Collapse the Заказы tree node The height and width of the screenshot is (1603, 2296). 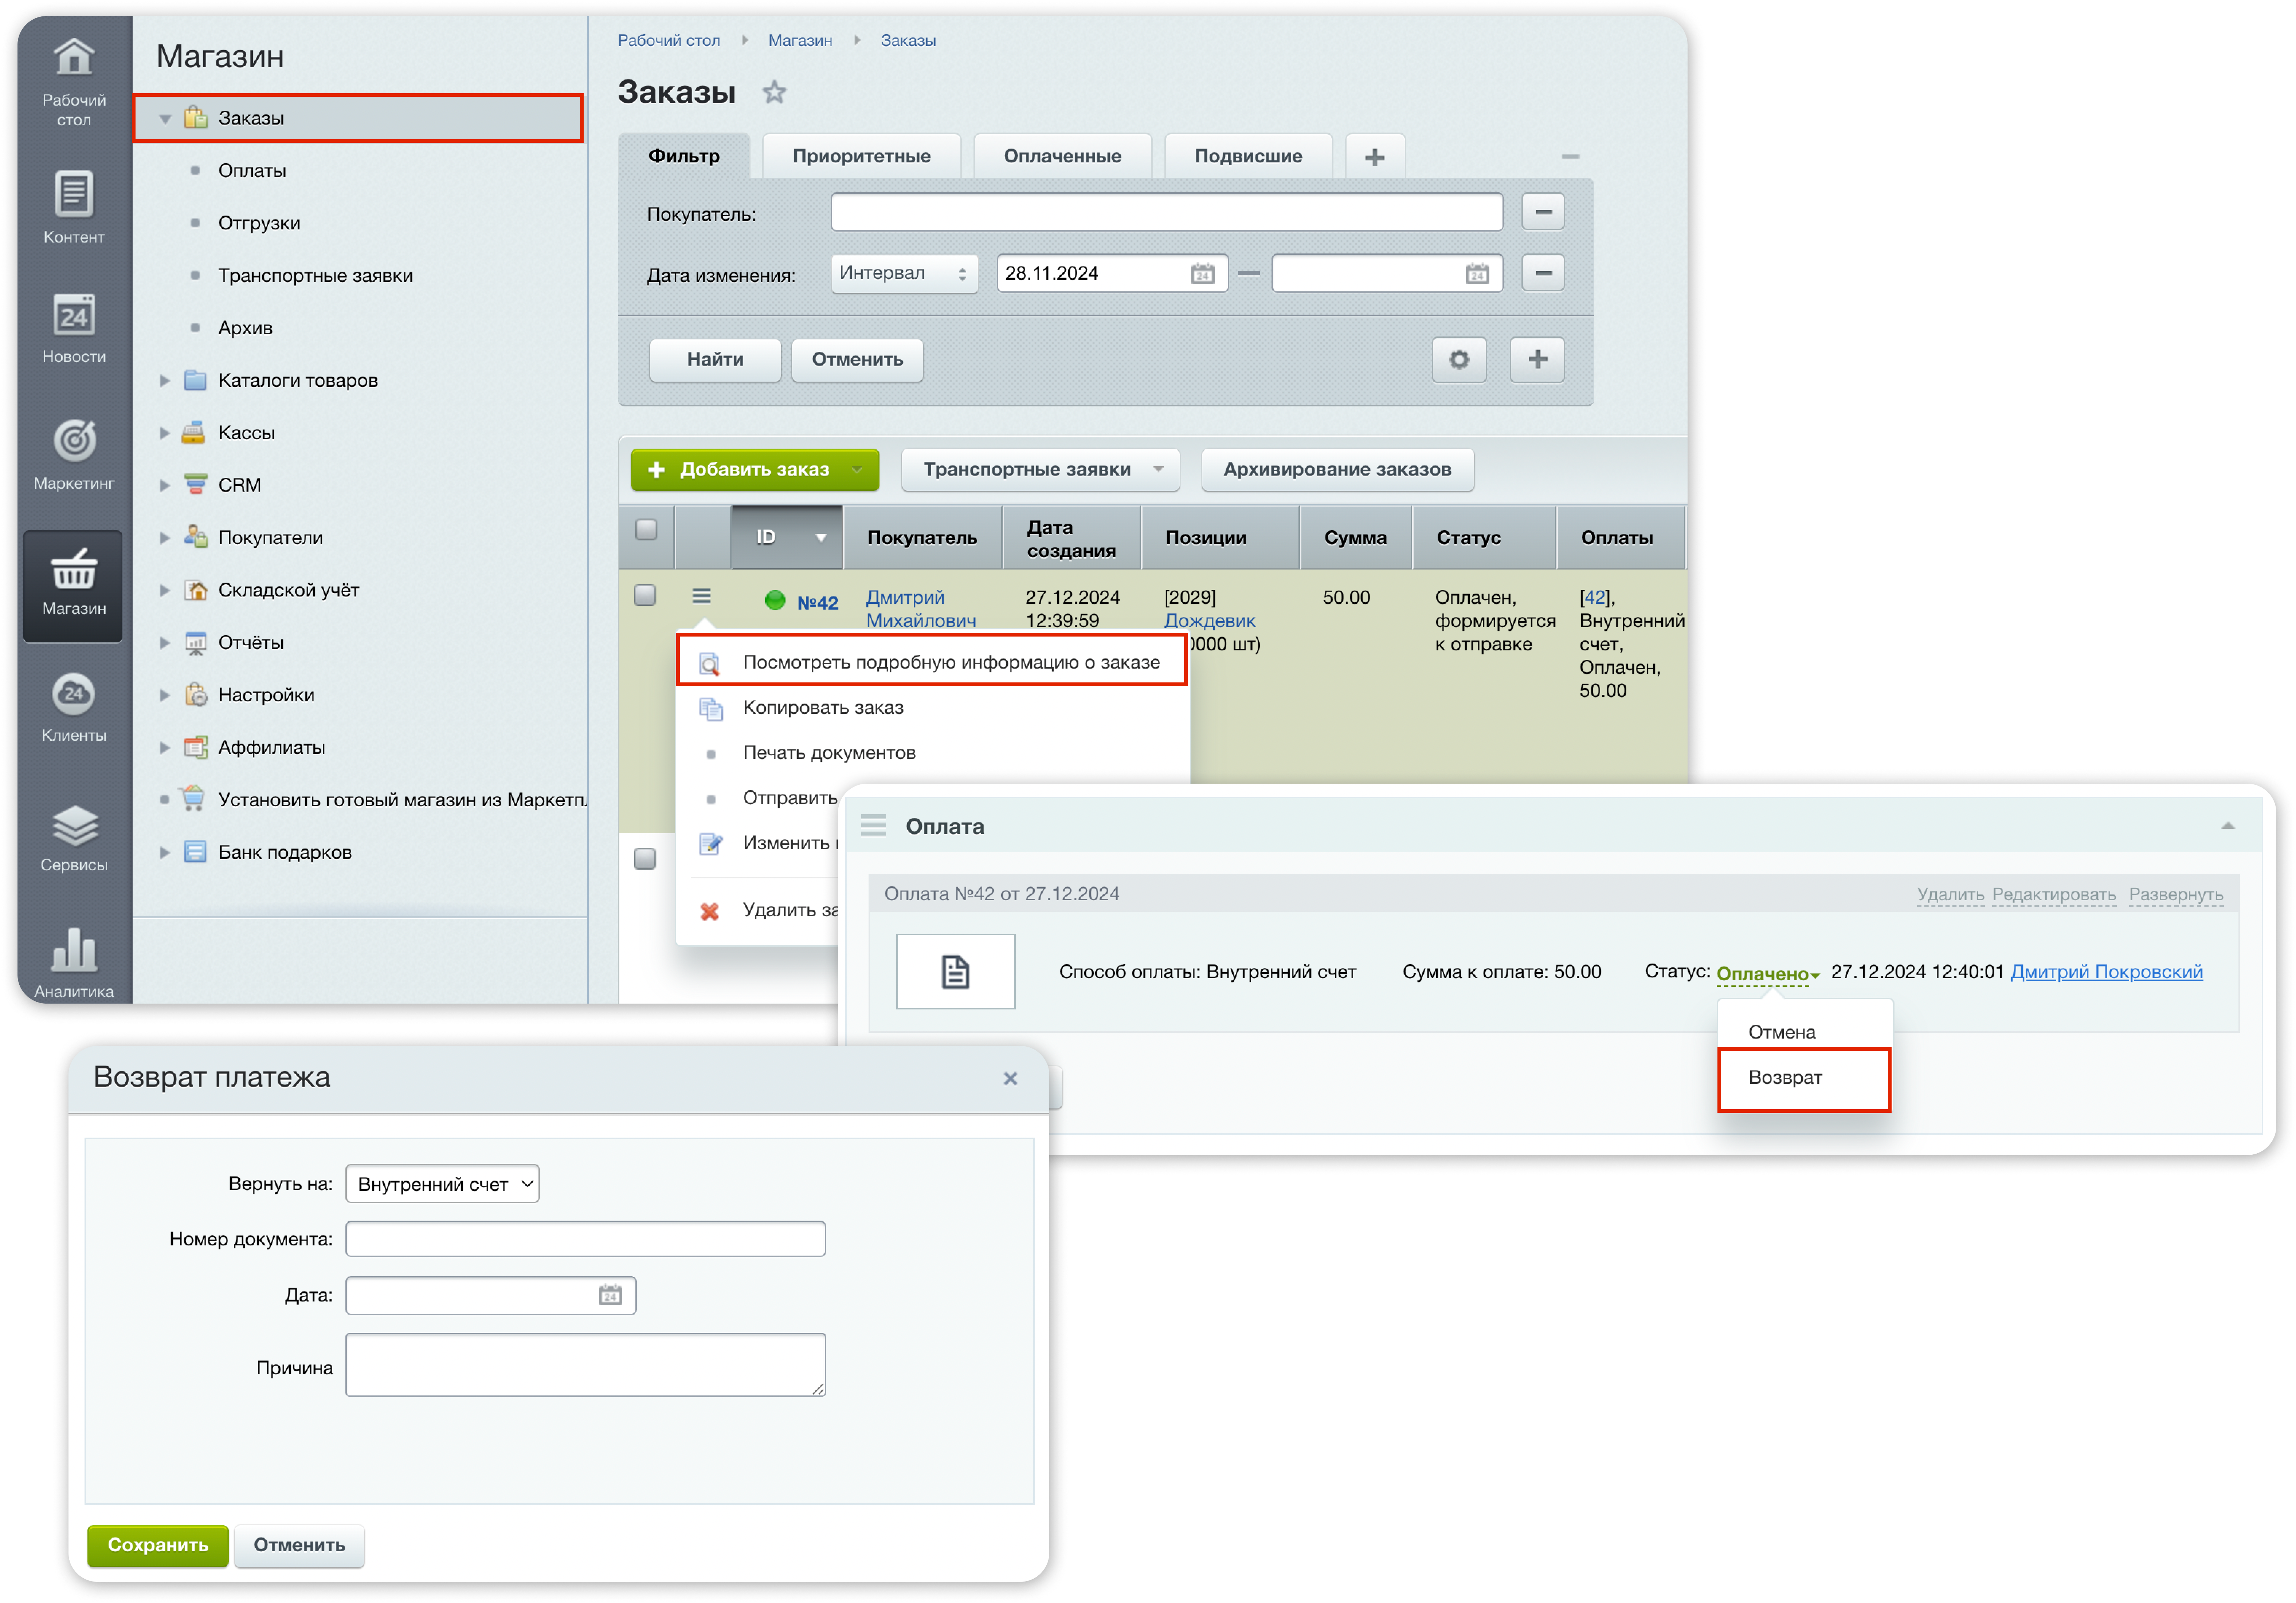[x=165, y=119]
